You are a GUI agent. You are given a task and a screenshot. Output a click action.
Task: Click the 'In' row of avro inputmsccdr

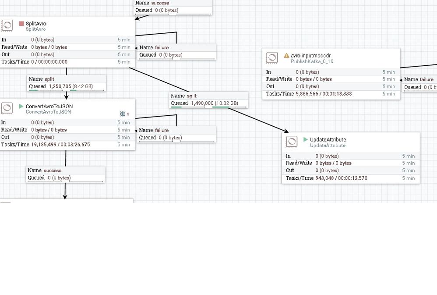click(331, 72)
